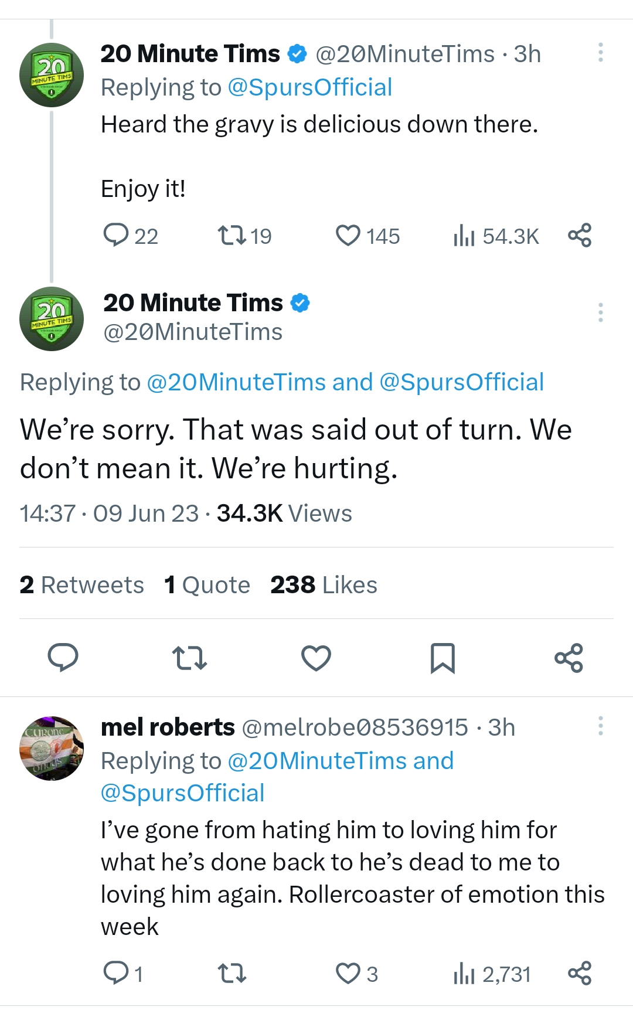
Task: Open more options for first tweet
Action: (x=600, y=53)
